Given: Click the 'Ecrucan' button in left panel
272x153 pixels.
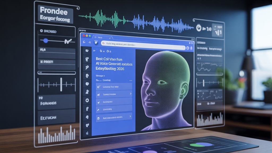Looking at the screenshot, I should click(57, 118).
